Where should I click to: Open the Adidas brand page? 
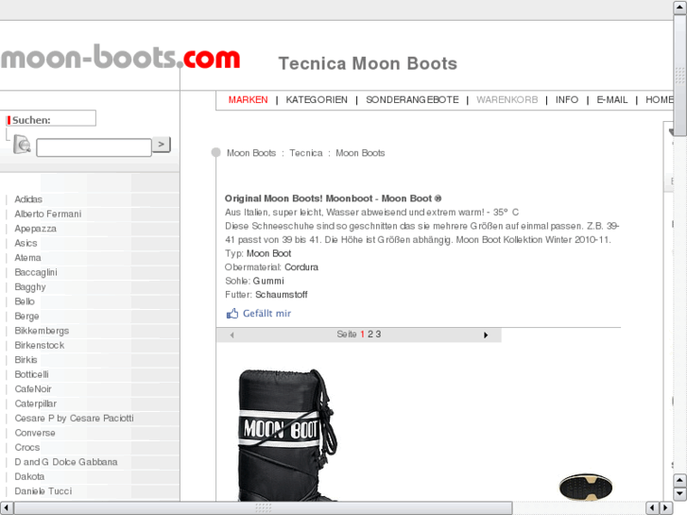click(x=28, y=199)
